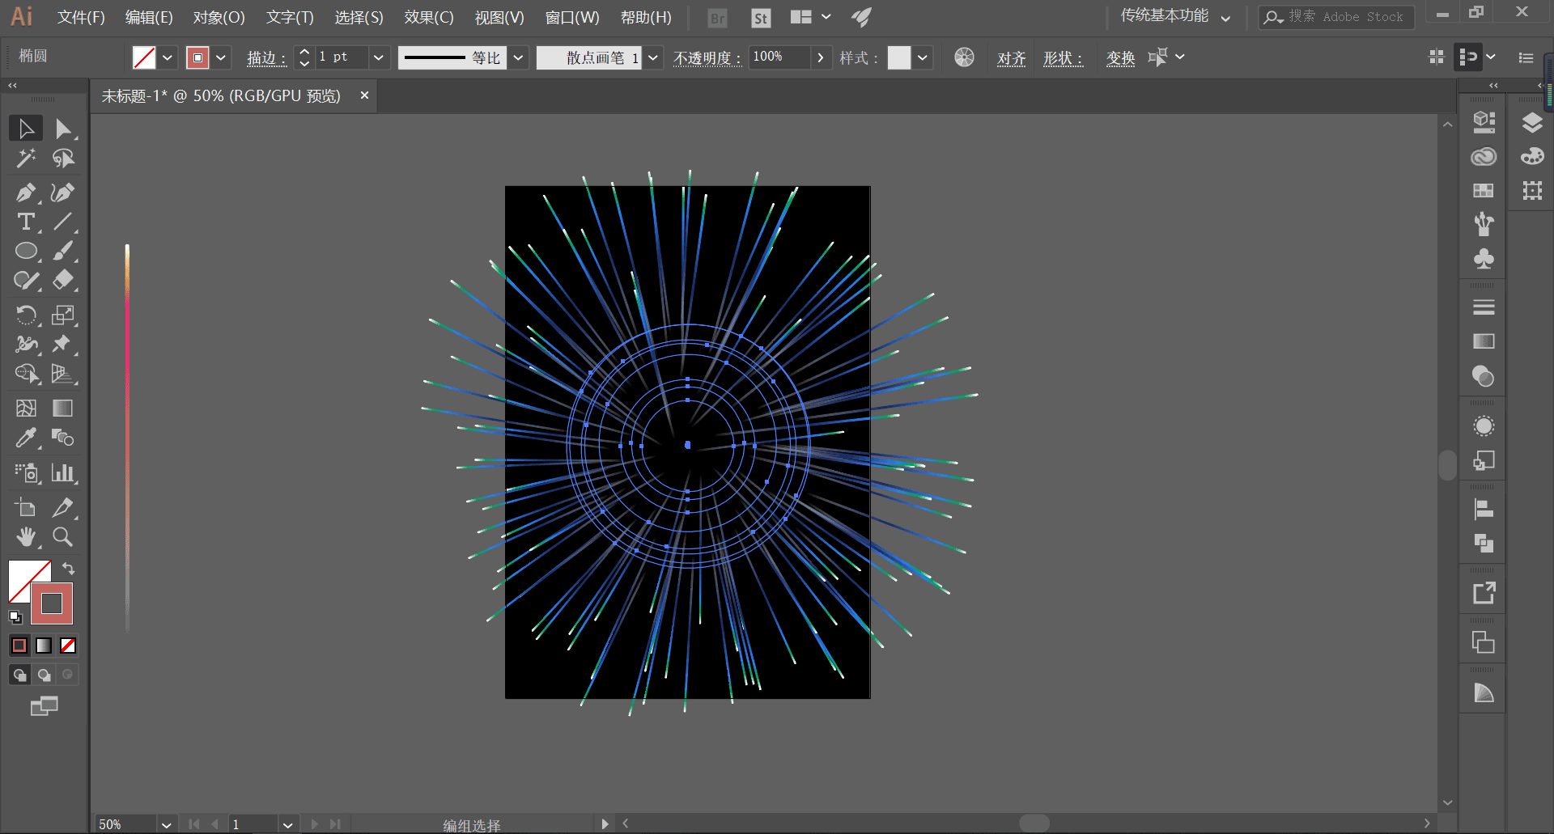Select the Magic Wand tool
This screenshot has width=1554, height=834.
[26, 159]
